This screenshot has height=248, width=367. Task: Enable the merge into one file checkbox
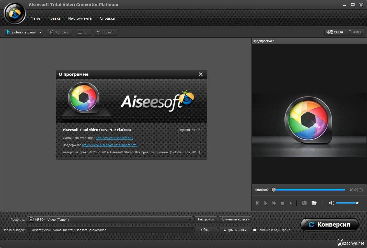pyautogui.click(x=255, y=230)
